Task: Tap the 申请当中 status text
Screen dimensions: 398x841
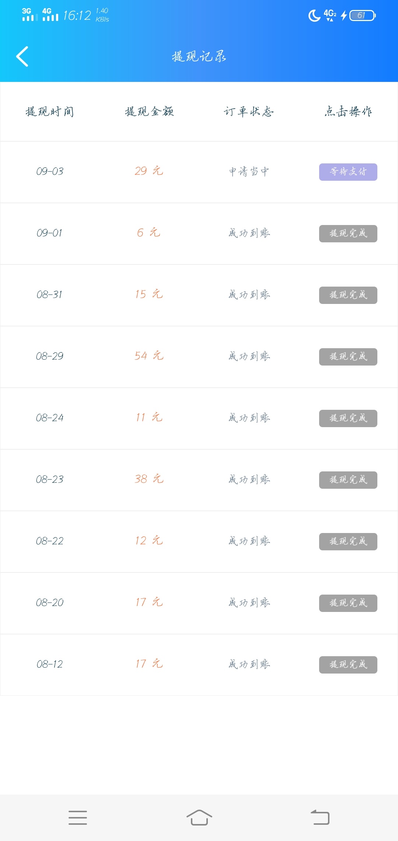Action: (x=249, y=172)
